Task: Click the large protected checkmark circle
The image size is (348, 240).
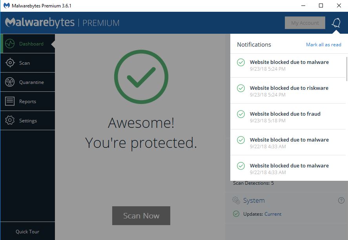Action: coord(141,77)
